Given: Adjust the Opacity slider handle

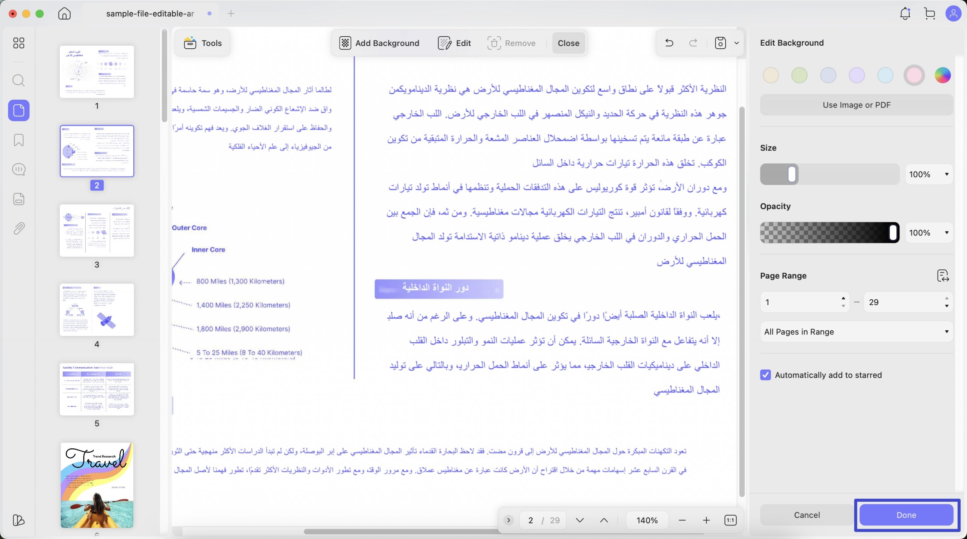Looking at the screenshot, I should [x=893, y=233].
